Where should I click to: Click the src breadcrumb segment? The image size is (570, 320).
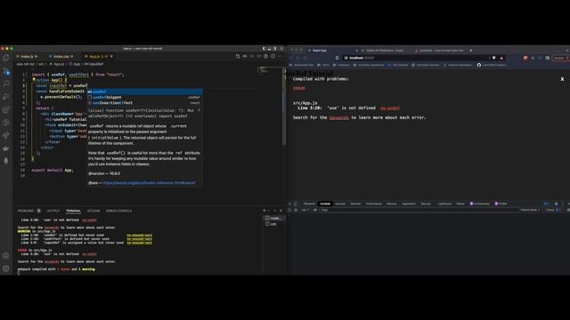(41, 64)
